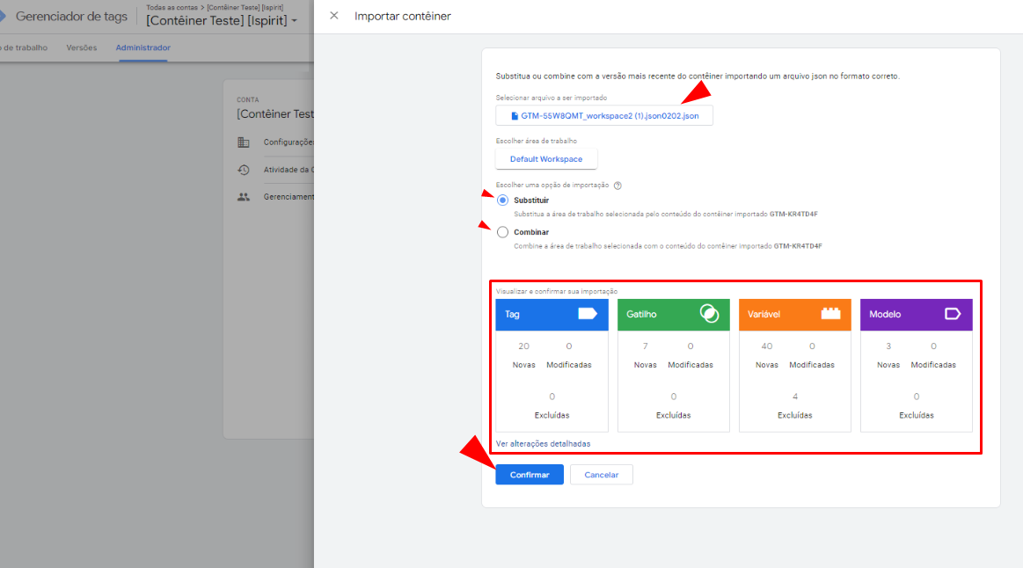Choose the Default Workspace button
The height and width of the screenshot is (568, 1023).
coord(545,159)
